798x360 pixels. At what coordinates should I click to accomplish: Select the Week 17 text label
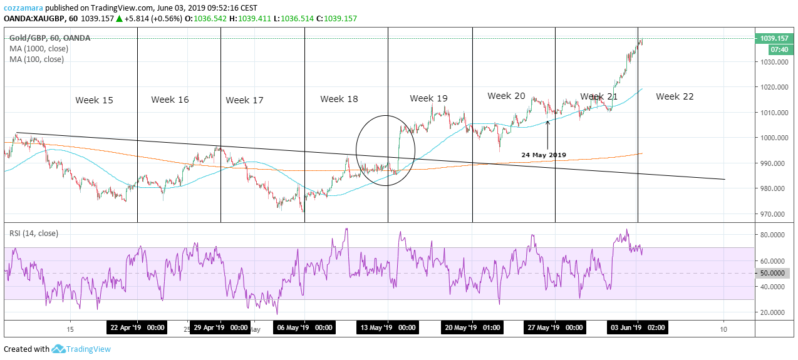244,100
